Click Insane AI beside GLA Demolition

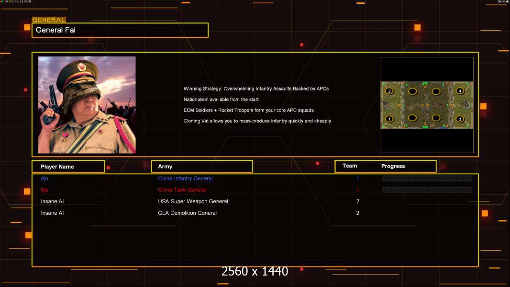coord(52,213)
